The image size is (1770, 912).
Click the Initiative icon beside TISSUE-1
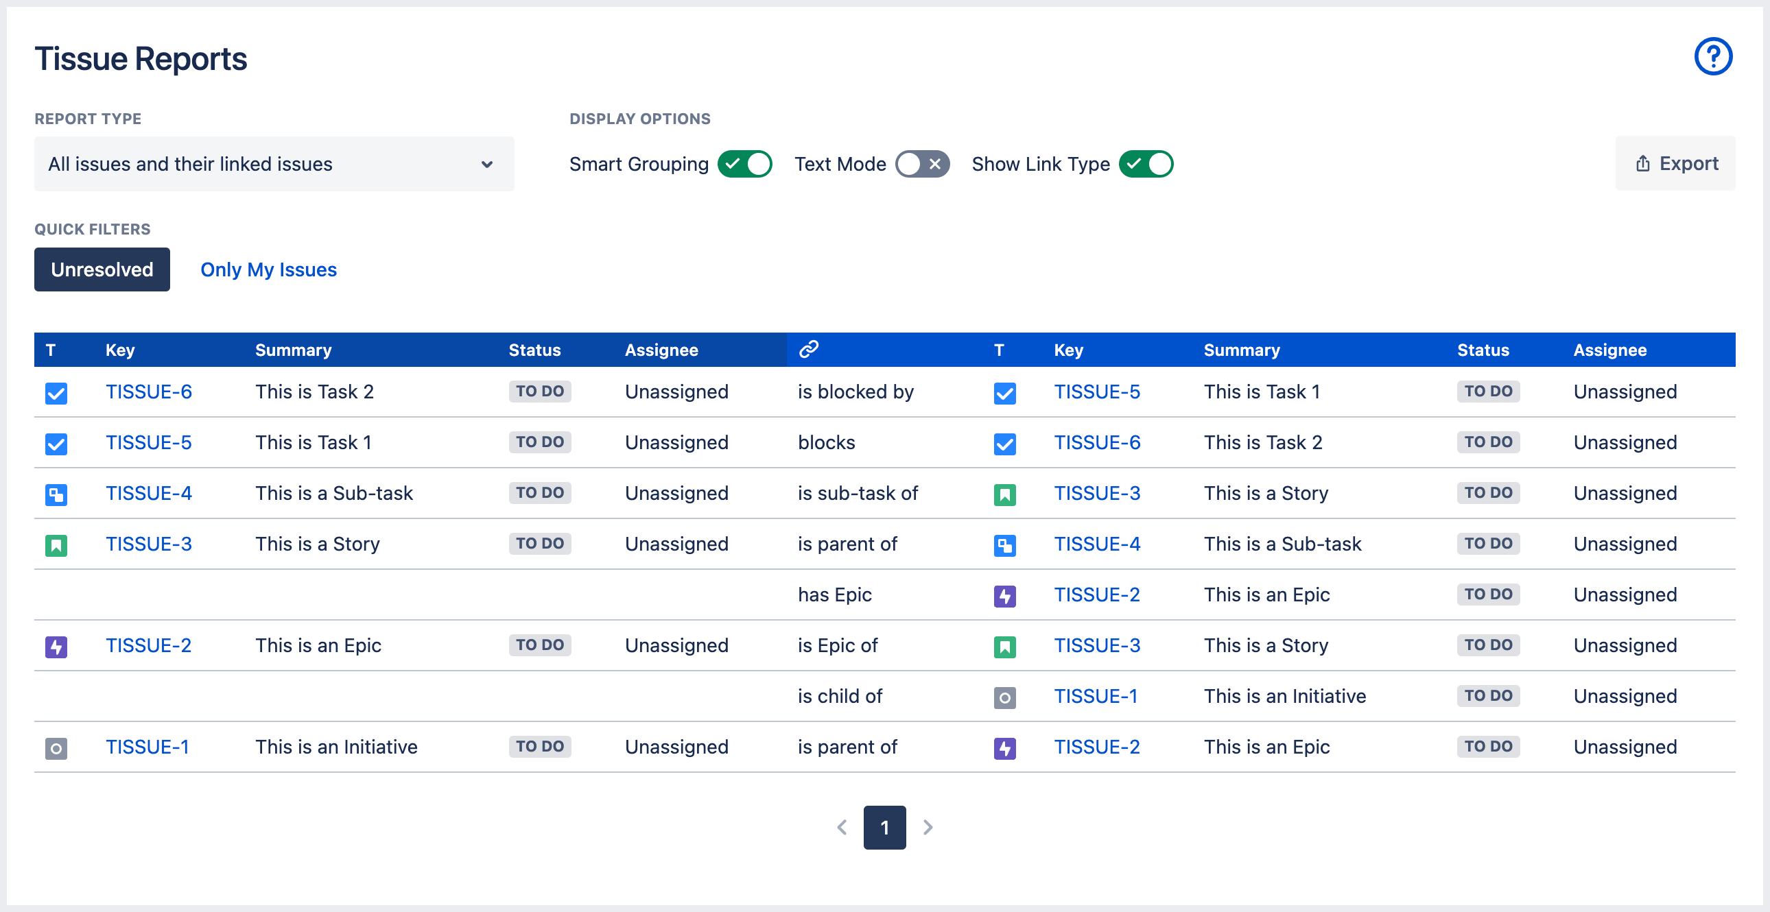point(56,747)
